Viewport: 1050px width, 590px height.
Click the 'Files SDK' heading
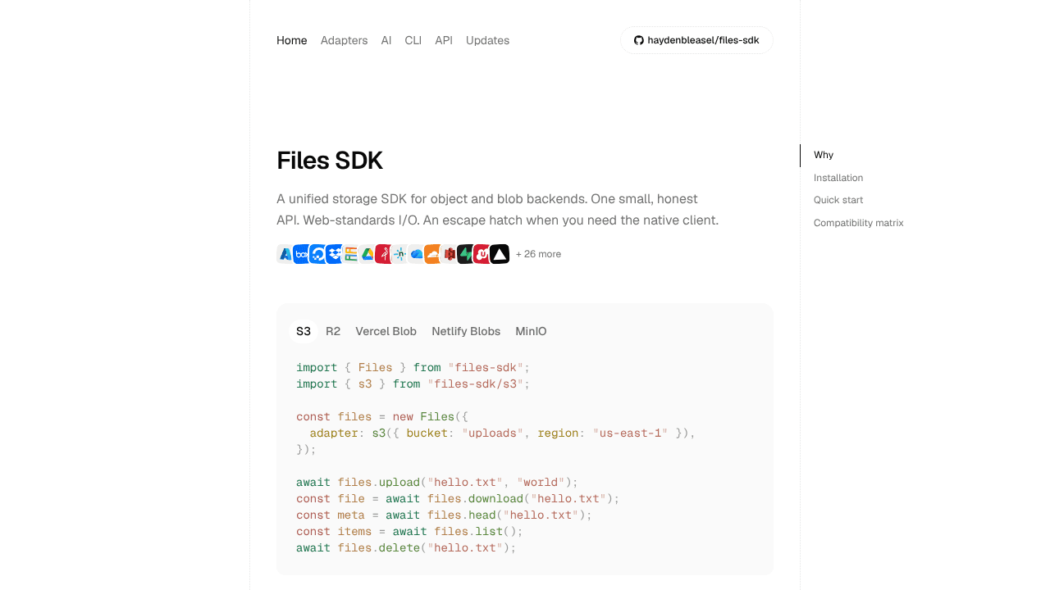[330, 161]
